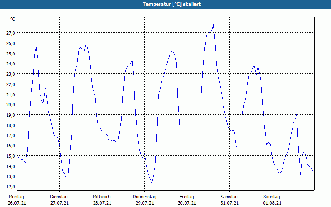
Task: Click the 25,0 y-axis label
Action: (11, 54)
